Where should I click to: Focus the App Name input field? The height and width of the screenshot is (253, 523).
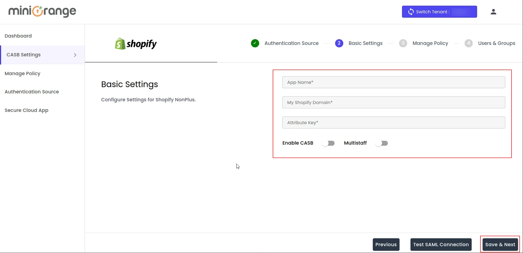pos(394,82)
